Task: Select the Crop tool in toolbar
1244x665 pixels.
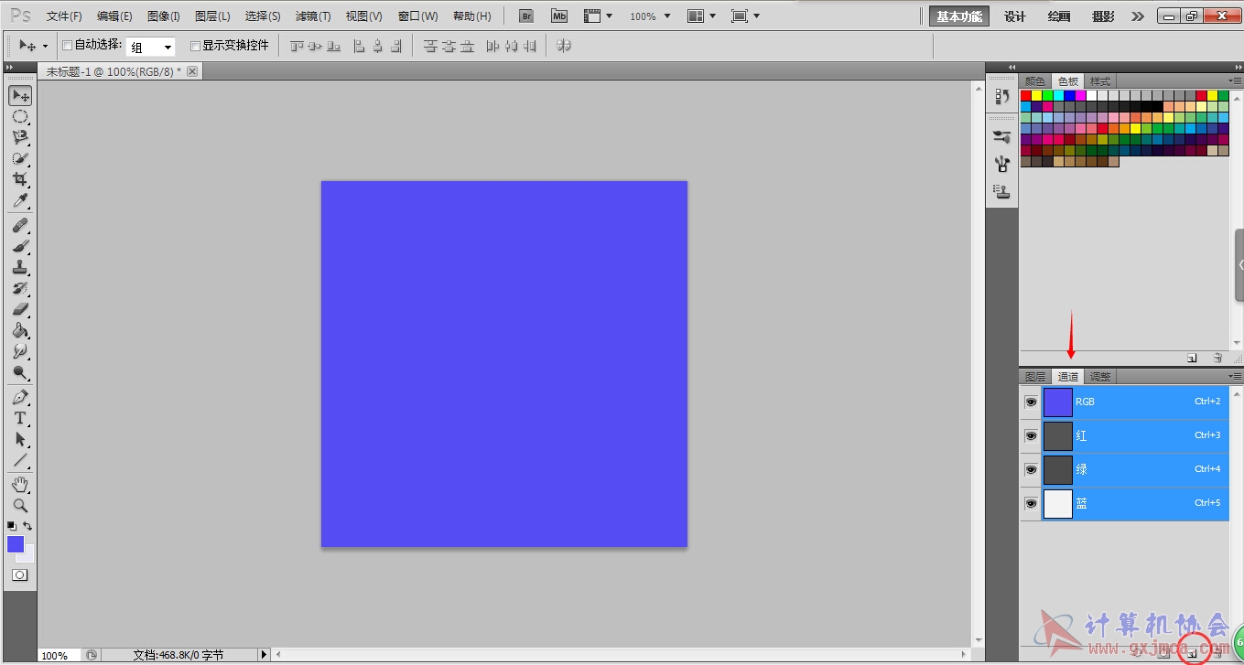Action: click(x=19, y=179)
